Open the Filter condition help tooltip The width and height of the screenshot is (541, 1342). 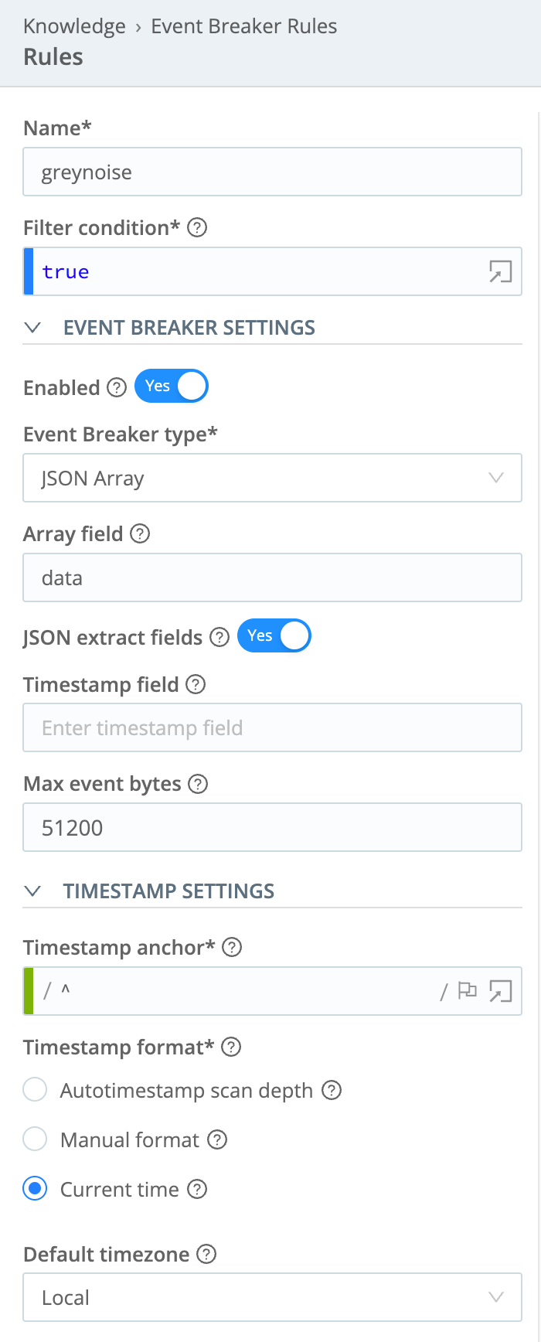197,227
